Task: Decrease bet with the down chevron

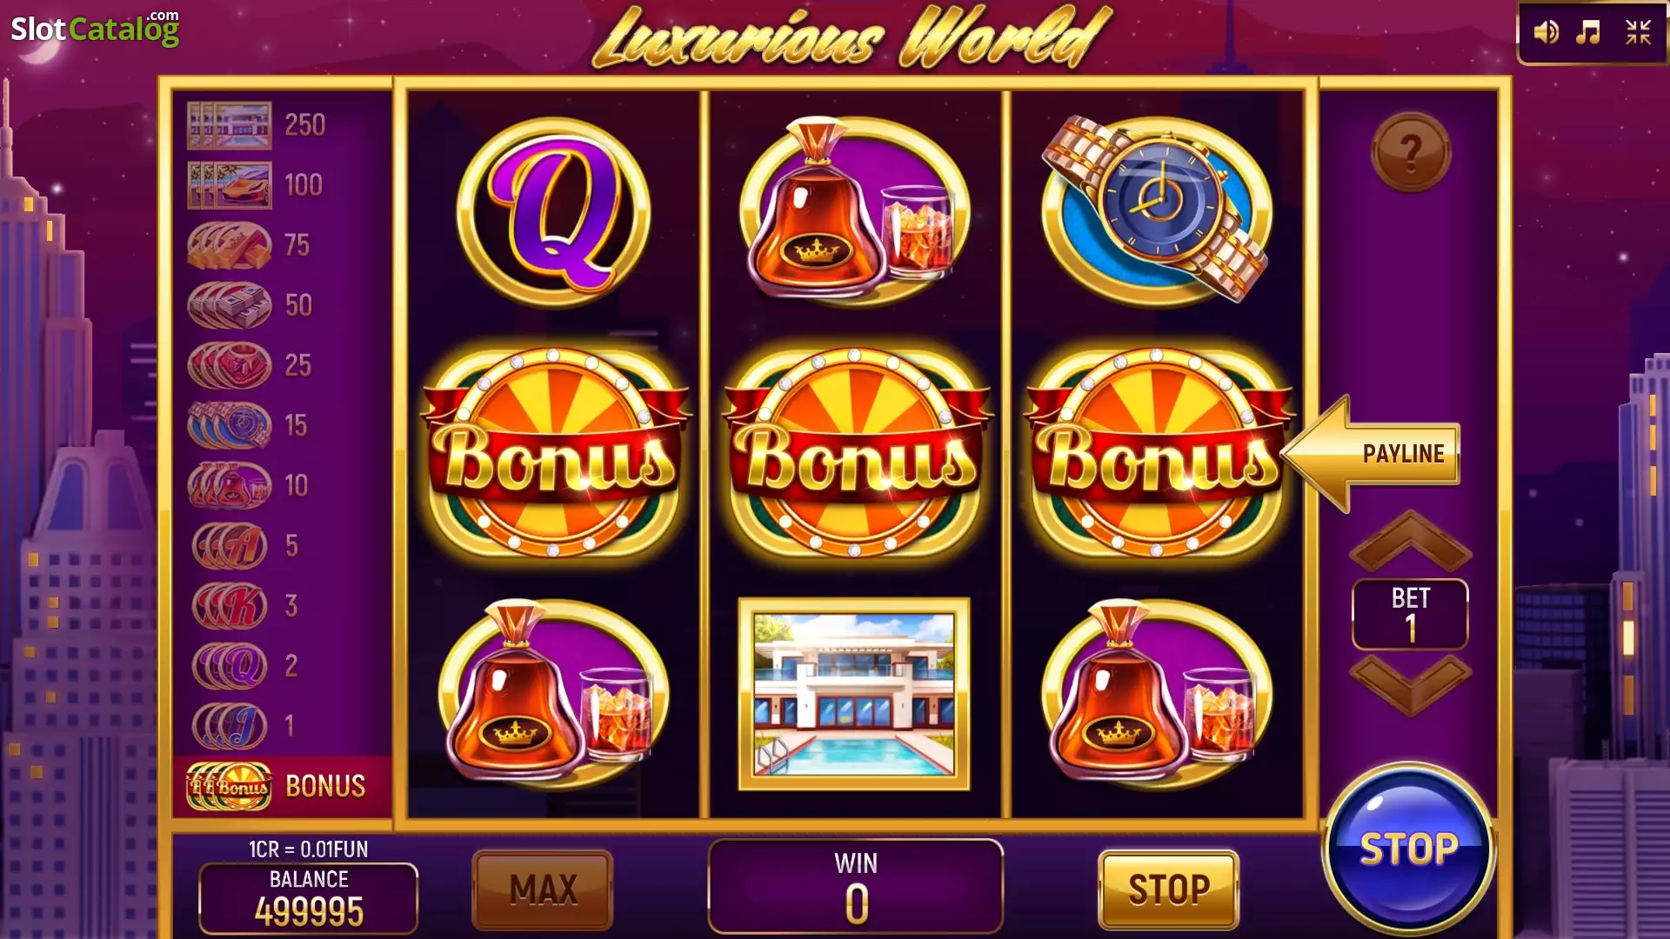Action: (x=1410, y=685)
